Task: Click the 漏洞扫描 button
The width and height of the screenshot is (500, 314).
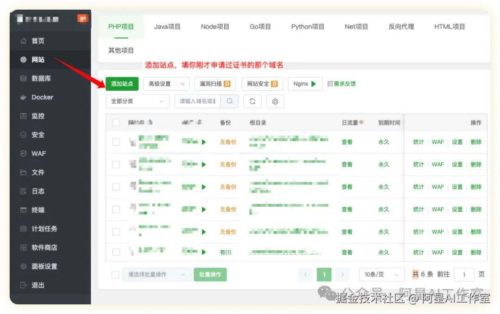Action: point(215,84)
